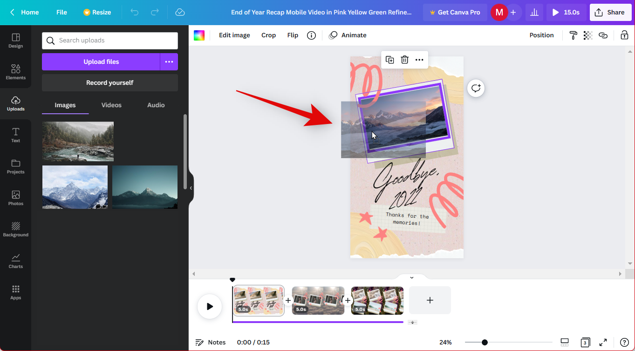
Task: Duplicate the selected element via floating toolbar
Action: pyautogui.click(x=390, y=60)
